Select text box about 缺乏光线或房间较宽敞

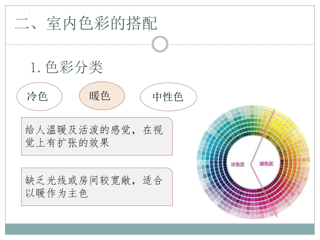click(97, 187)
